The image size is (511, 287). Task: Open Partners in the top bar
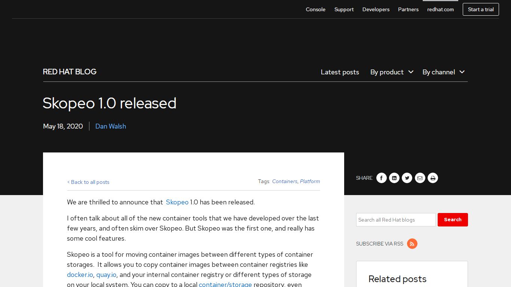pos(408,9)
